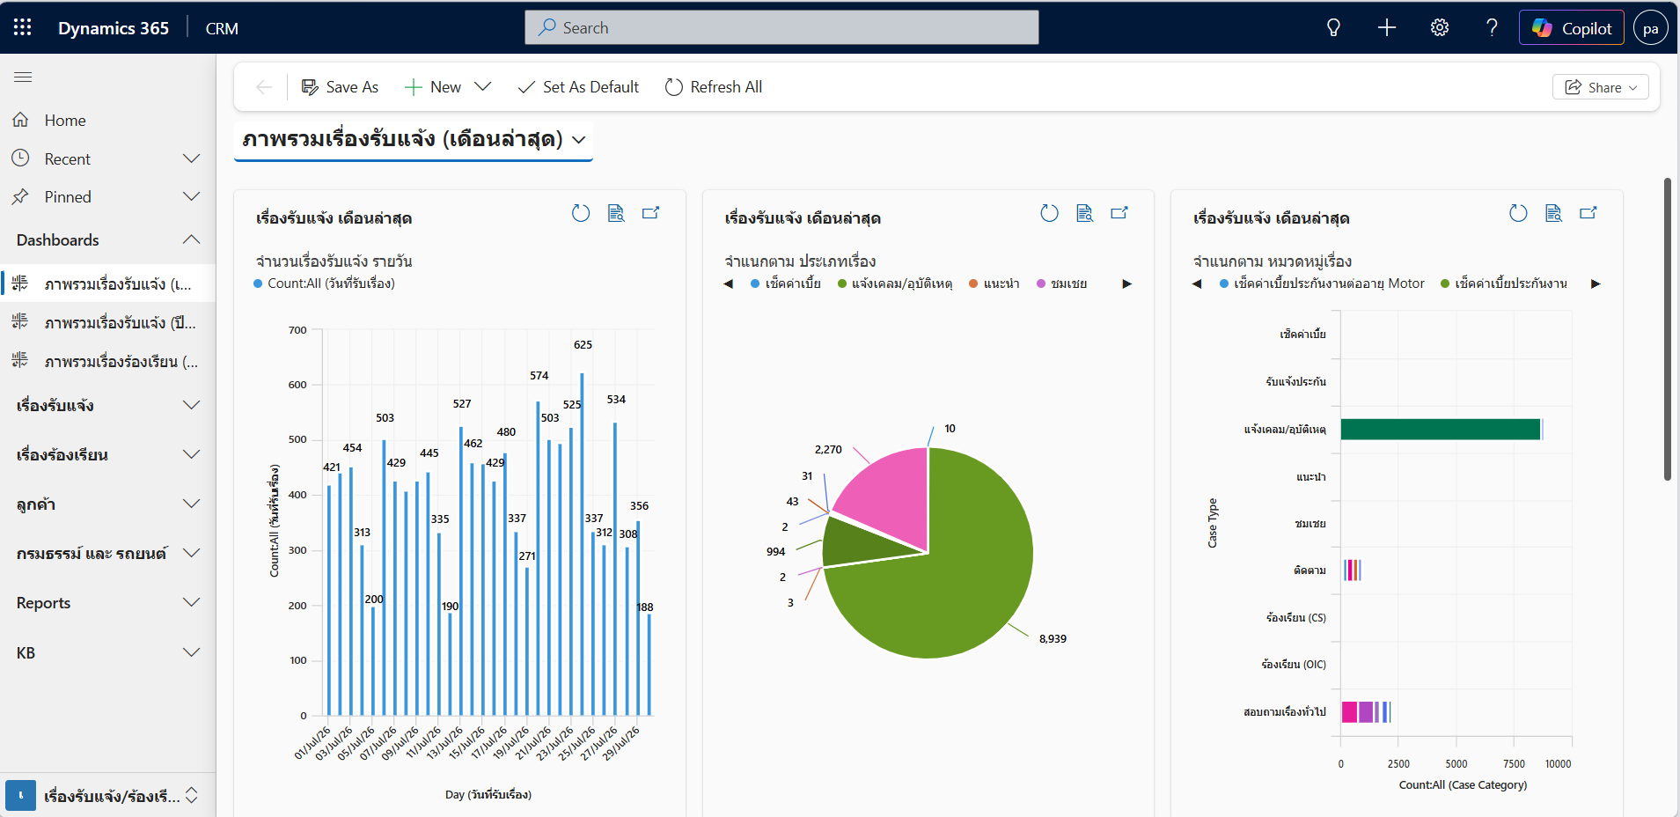Click pie legend right arrow
1680x817 pixels.
pyautogui.click(x=1126, y=283)
